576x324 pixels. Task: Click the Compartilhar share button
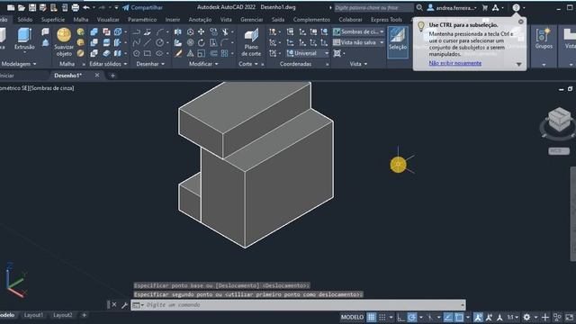[x=142, y=7]
